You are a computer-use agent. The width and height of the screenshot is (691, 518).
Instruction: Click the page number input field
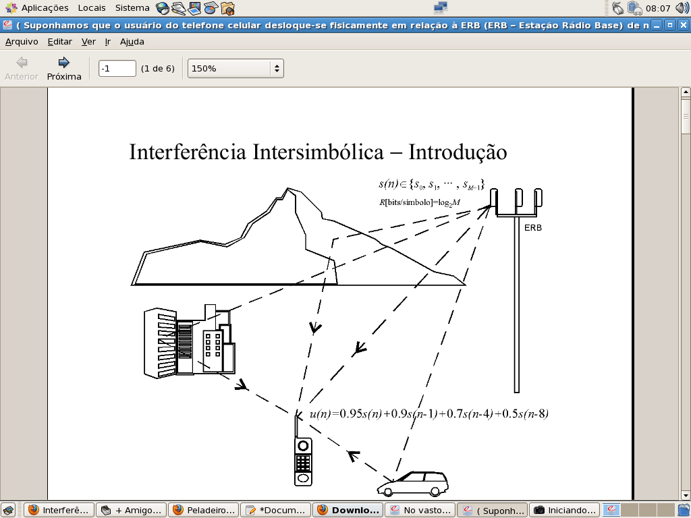coord(117,68)
